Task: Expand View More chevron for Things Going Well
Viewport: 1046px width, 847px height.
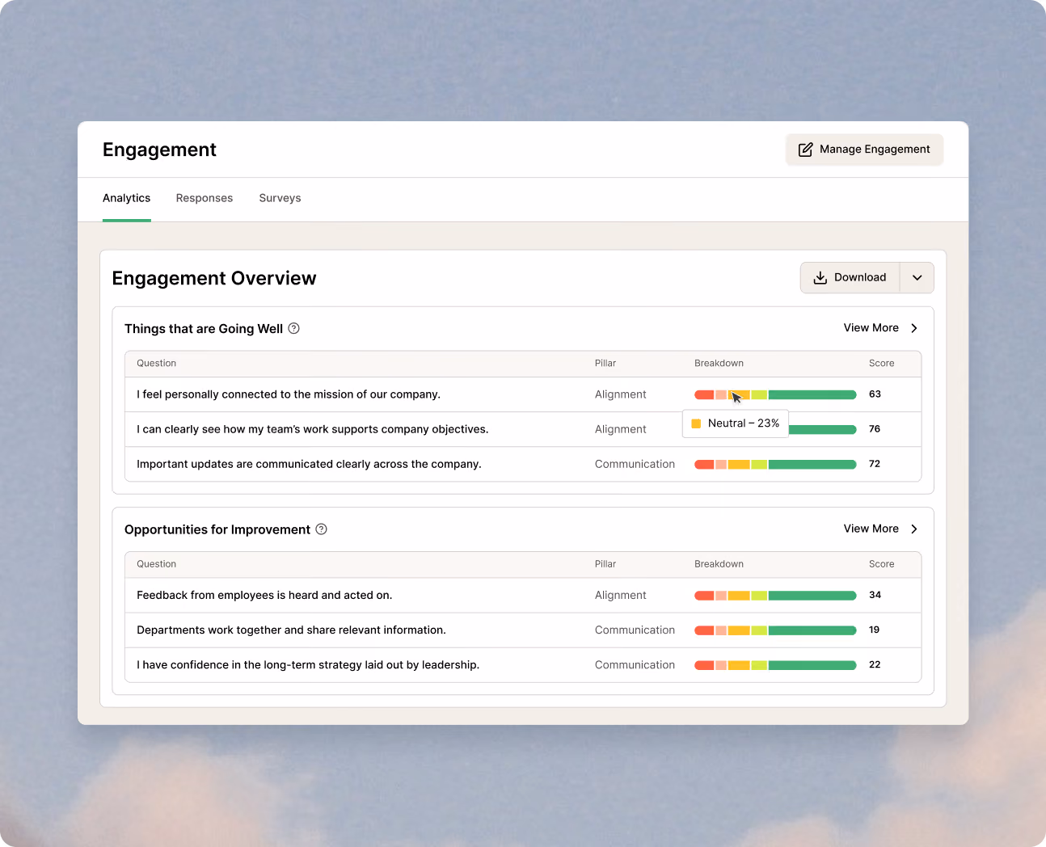Action: pos(914,328)
